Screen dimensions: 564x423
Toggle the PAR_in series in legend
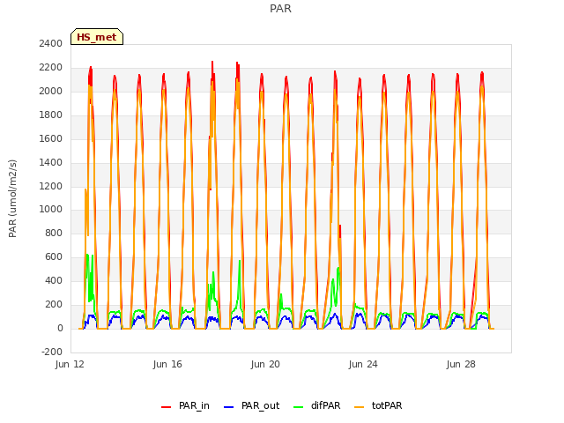click(185, 405)
